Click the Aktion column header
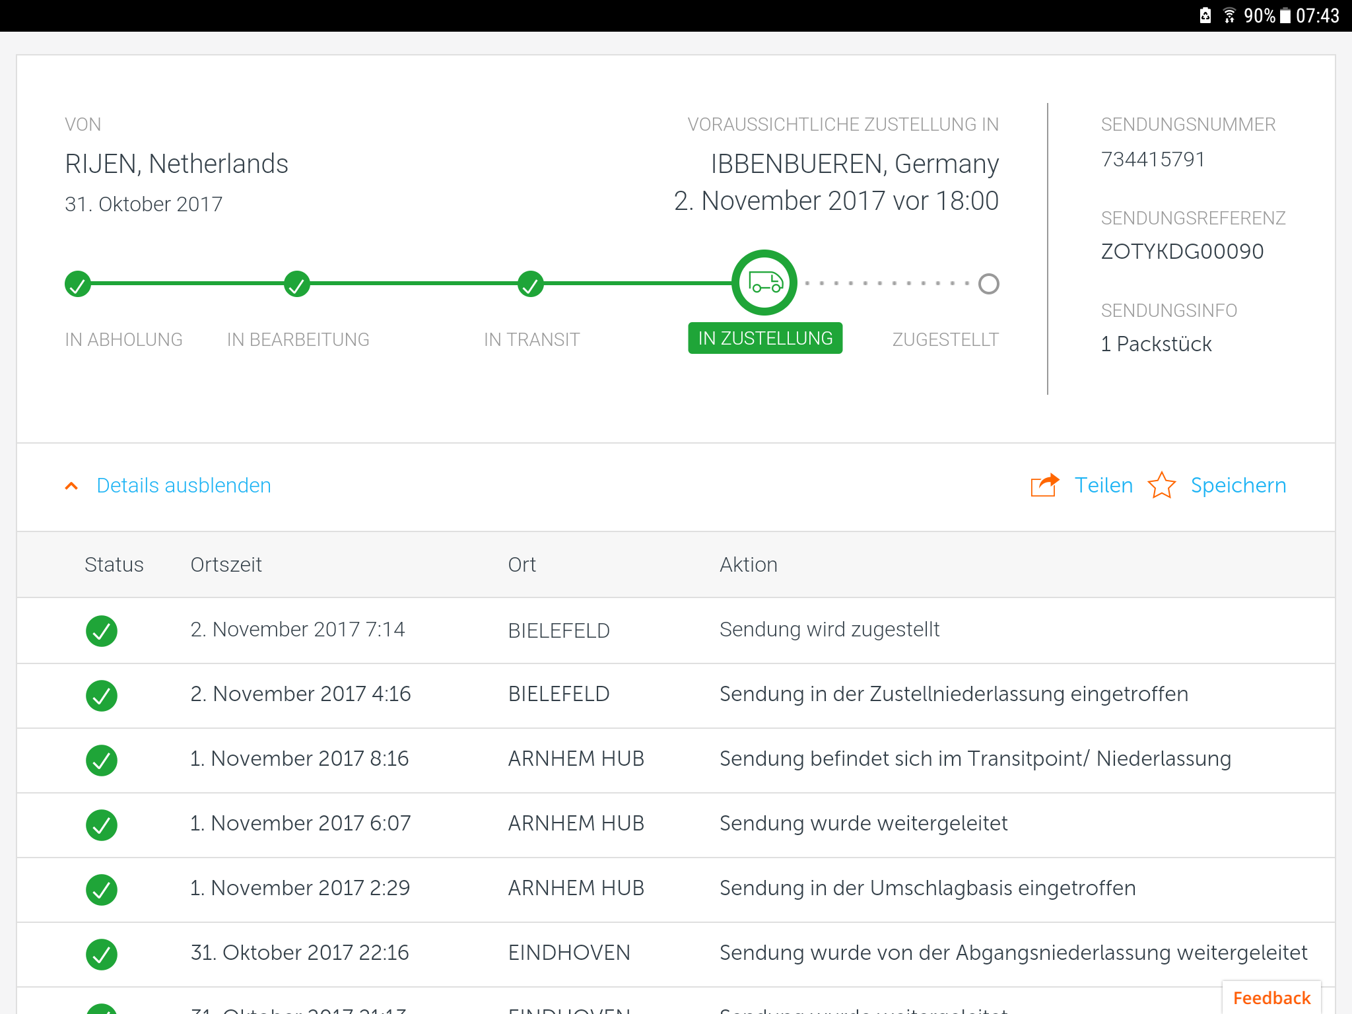The height and width of the screenshot is (1014, 1352). [748, 564]
